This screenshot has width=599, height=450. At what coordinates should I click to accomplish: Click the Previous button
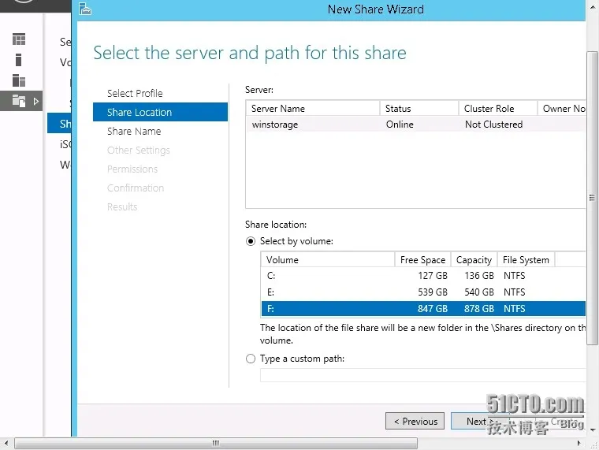415,421
